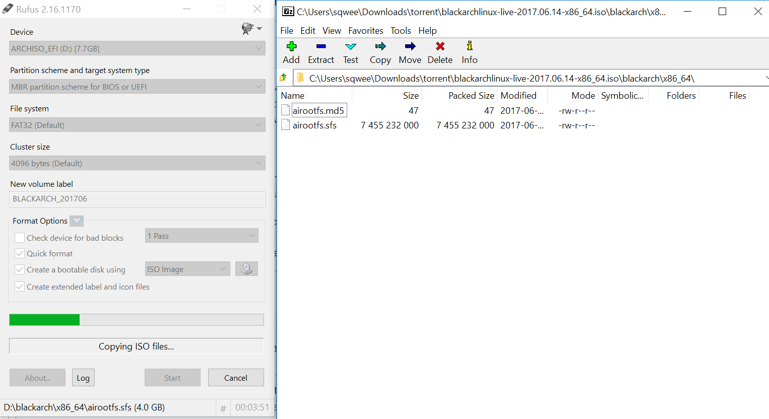Image resolution: width=769 pixels, height=419 pixels.
Task: Open the Cluster size dropdown
Action: (x=137, y=163)
